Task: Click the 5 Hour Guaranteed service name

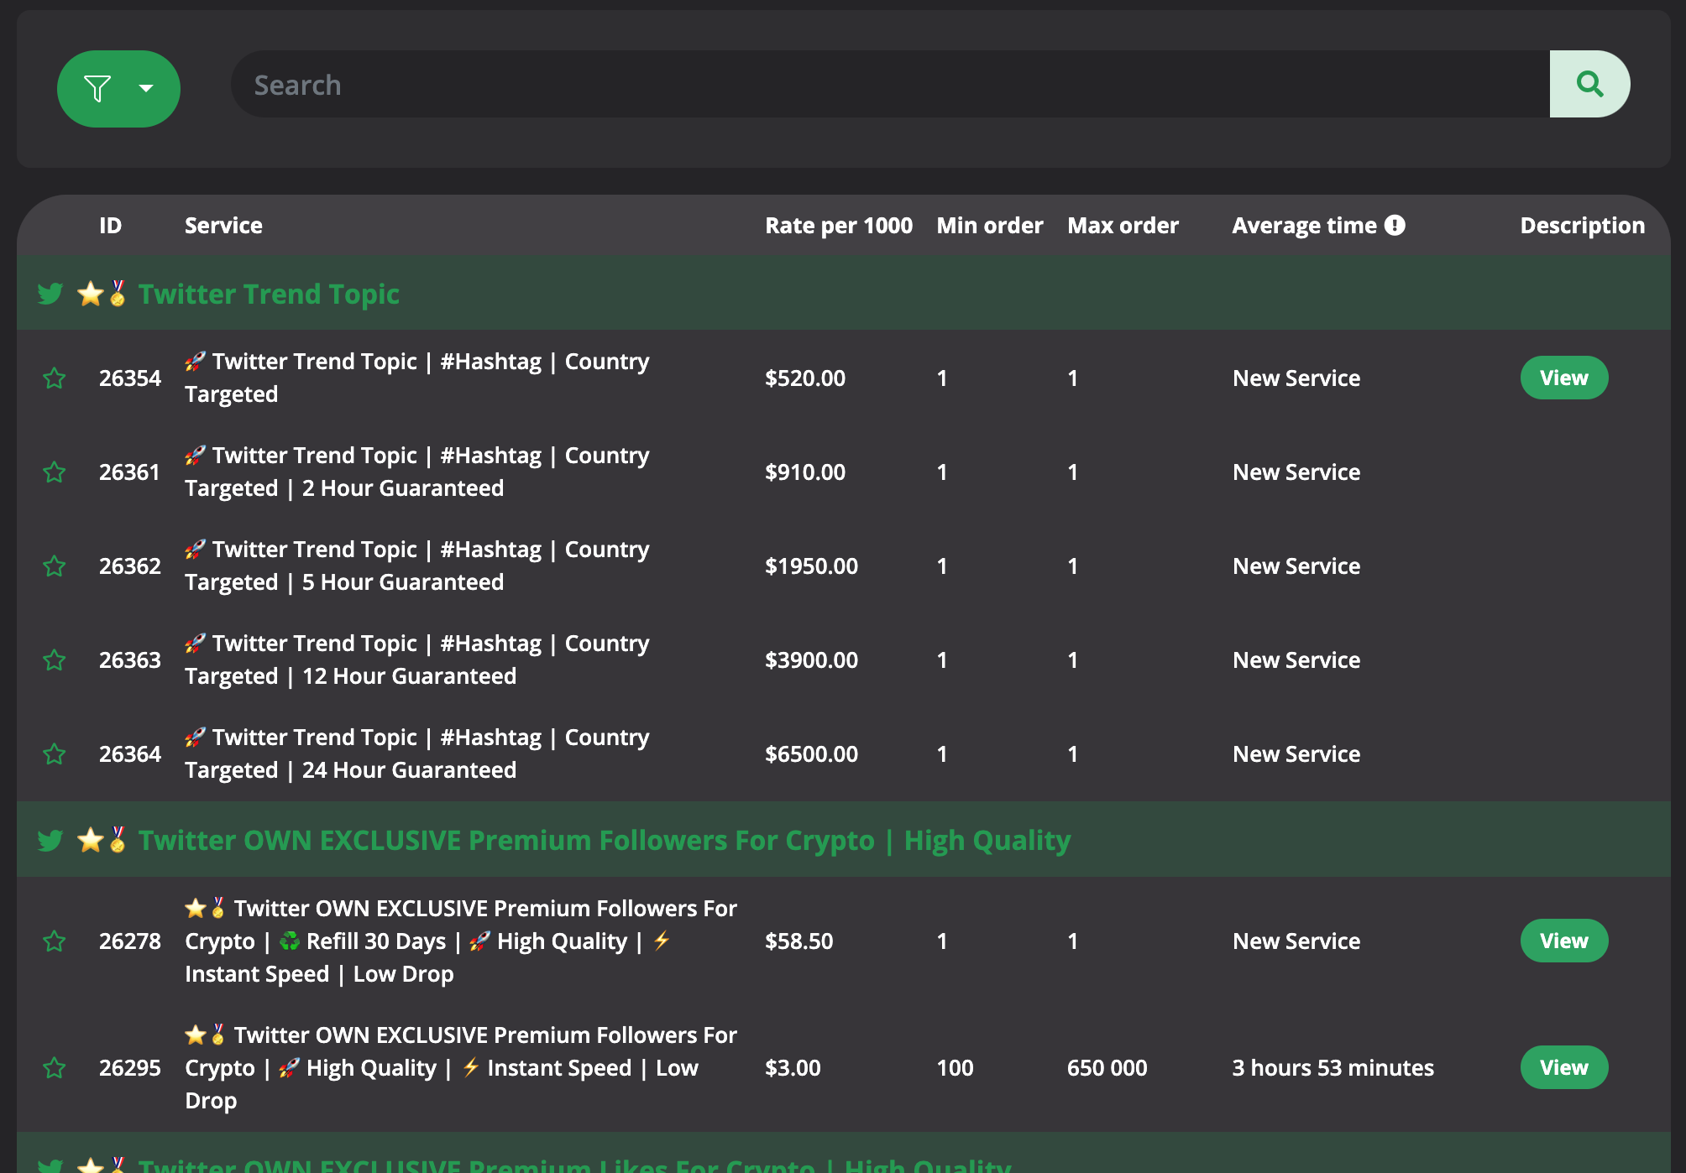Action: (x=416, y=566)
